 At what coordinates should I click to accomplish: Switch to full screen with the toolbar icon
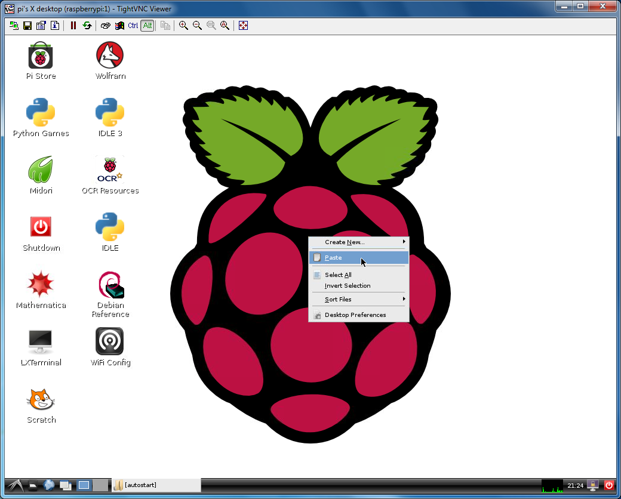point(243,26)
